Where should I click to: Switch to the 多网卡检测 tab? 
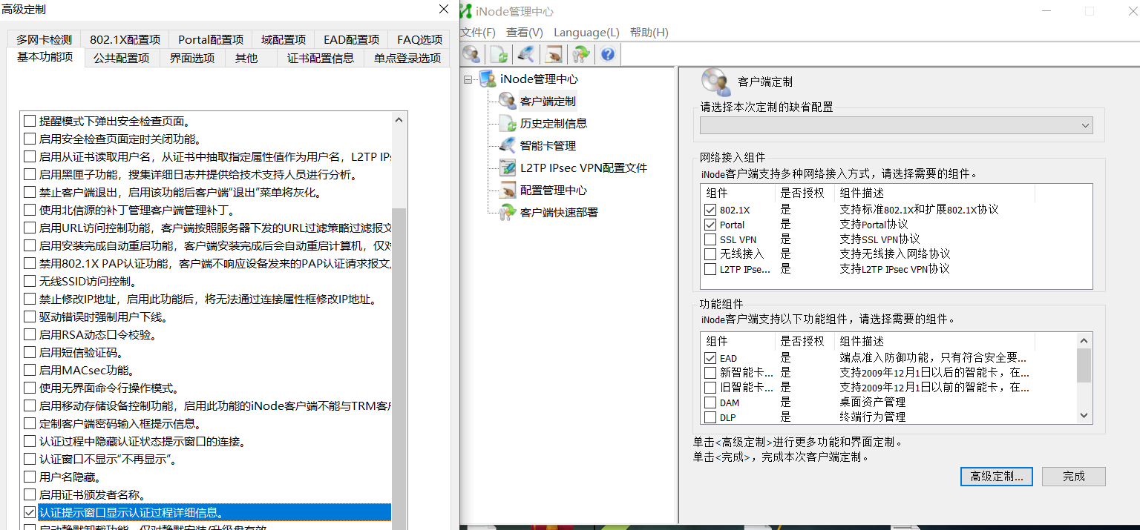click(x=44, y=39)
